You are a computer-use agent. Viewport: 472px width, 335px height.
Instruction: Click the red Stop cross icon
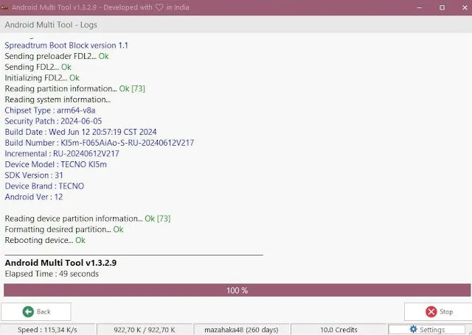[431, 311]
